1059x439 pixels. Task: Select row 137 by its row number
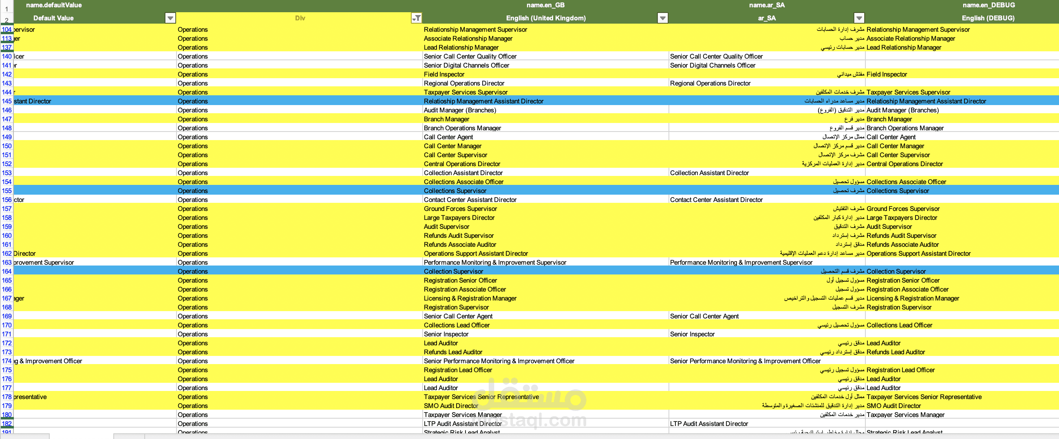tap(7, 48)
